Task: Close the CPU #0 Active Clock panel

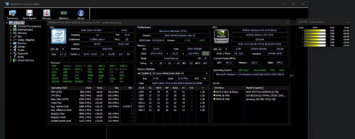Action: (x=347, y=22)
